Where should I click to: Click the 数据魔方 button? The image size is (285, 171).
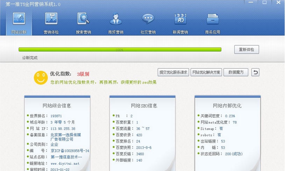pyautogui.click(x=236, y=72)
